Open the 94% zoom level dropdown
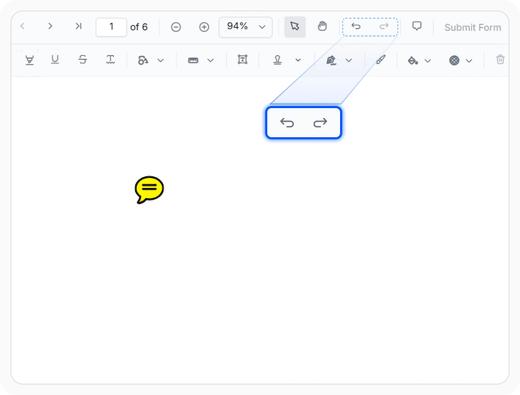The height and width of the screenshot is (395, 520). (246, 27)
